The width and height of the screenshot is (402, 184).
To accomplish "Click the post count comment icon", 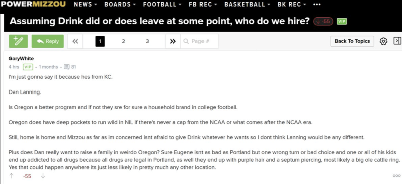I will point(66,67).
